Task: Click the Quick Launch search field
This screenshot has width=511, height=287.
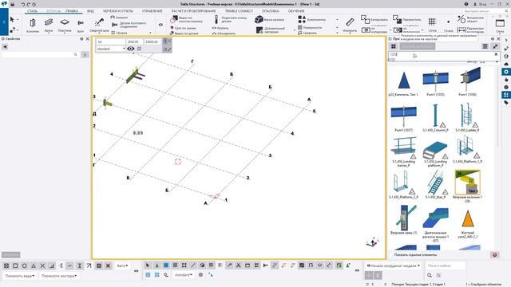Action: (486, 11)
